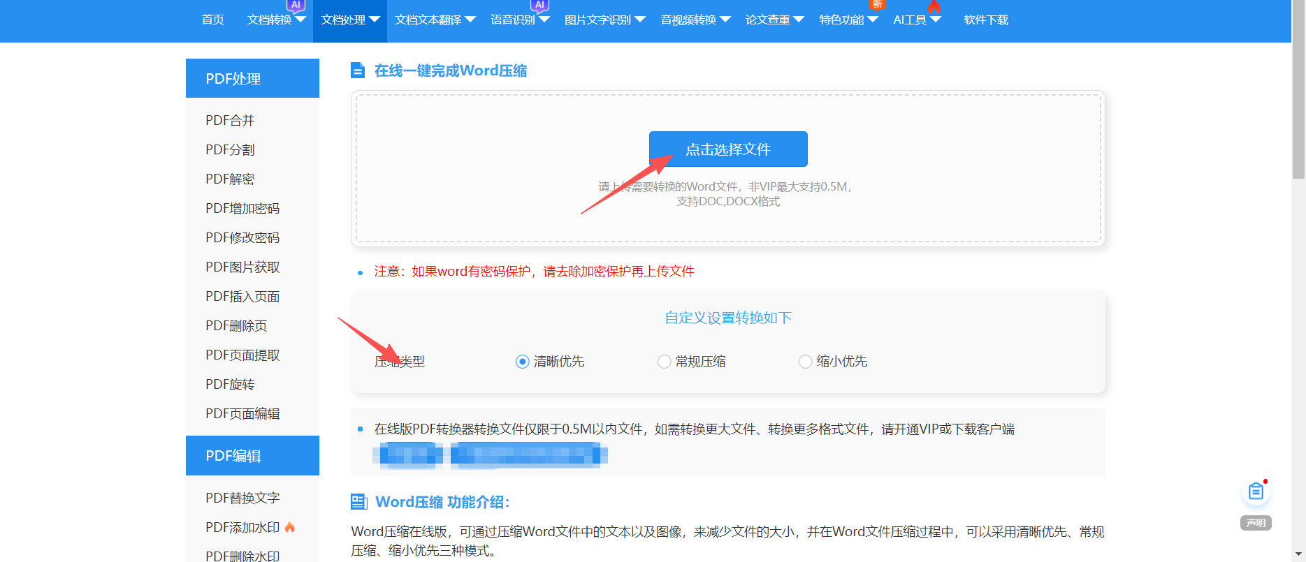1306x562 pixels.
Task: Navigate to PDF页面提取
Action: point(242,355)
